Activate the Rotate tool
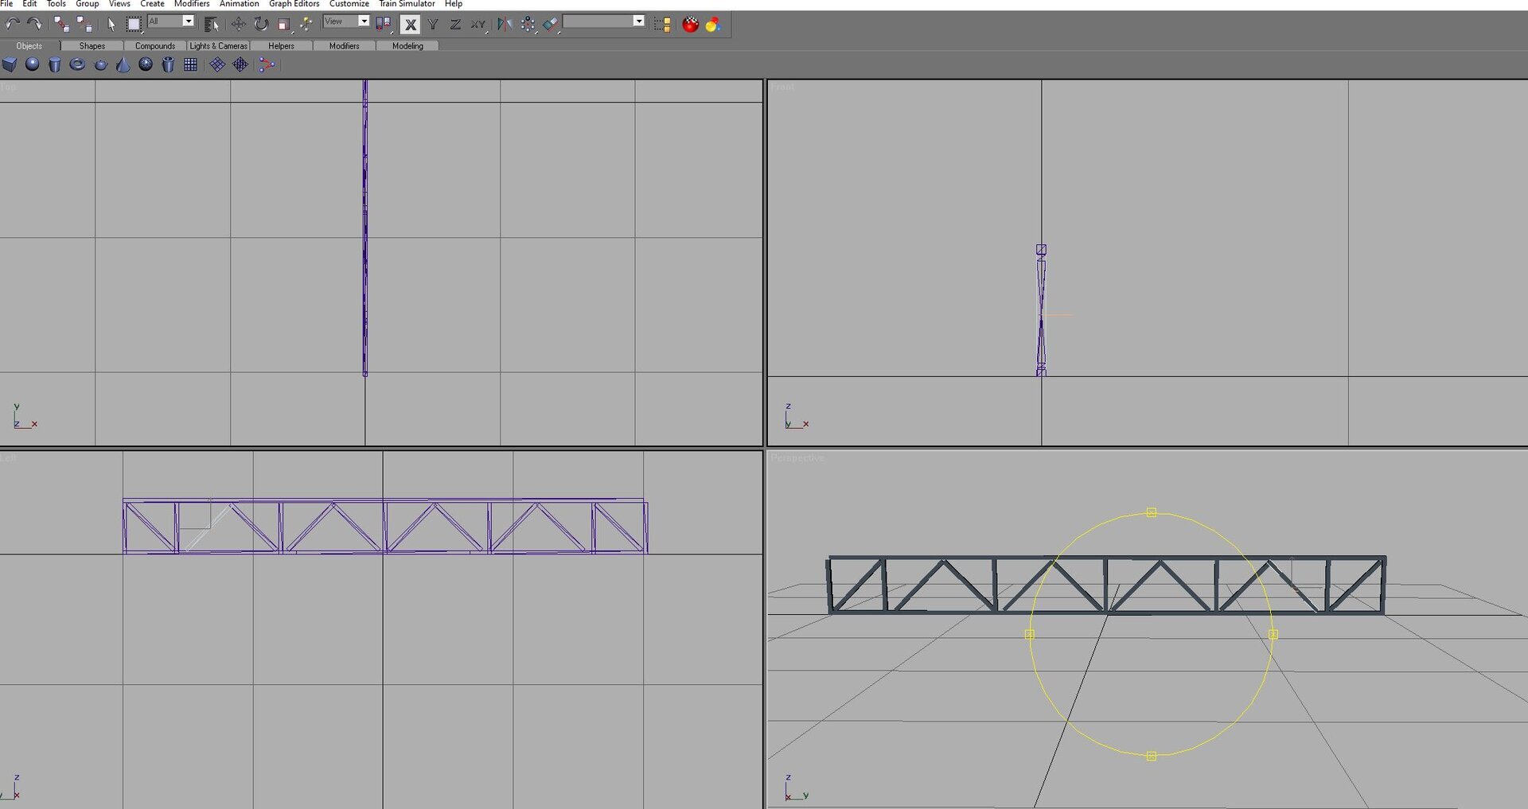This screenshot has height=809, width=1528. 261,24
